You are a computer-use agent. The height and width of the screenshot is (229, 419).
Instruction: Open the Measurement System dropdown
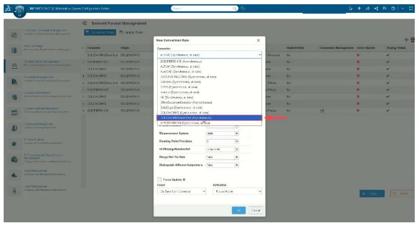(222, 133)
